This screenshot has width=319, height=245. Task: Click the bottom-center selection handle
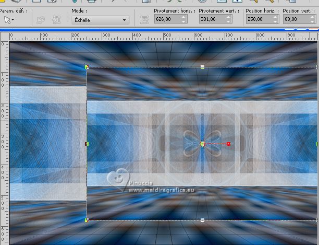point(202,220)
